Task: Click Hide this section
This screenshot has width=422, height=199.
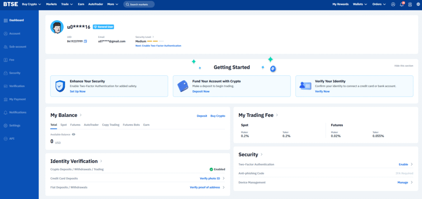Action: [x=404, y=66]
